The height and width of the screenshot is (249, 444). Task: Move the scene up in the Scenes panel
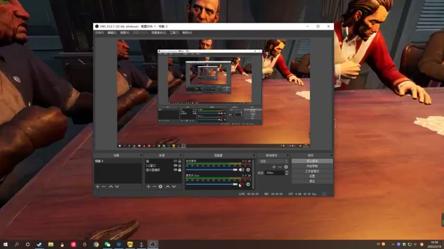click(x=111, y=186)
